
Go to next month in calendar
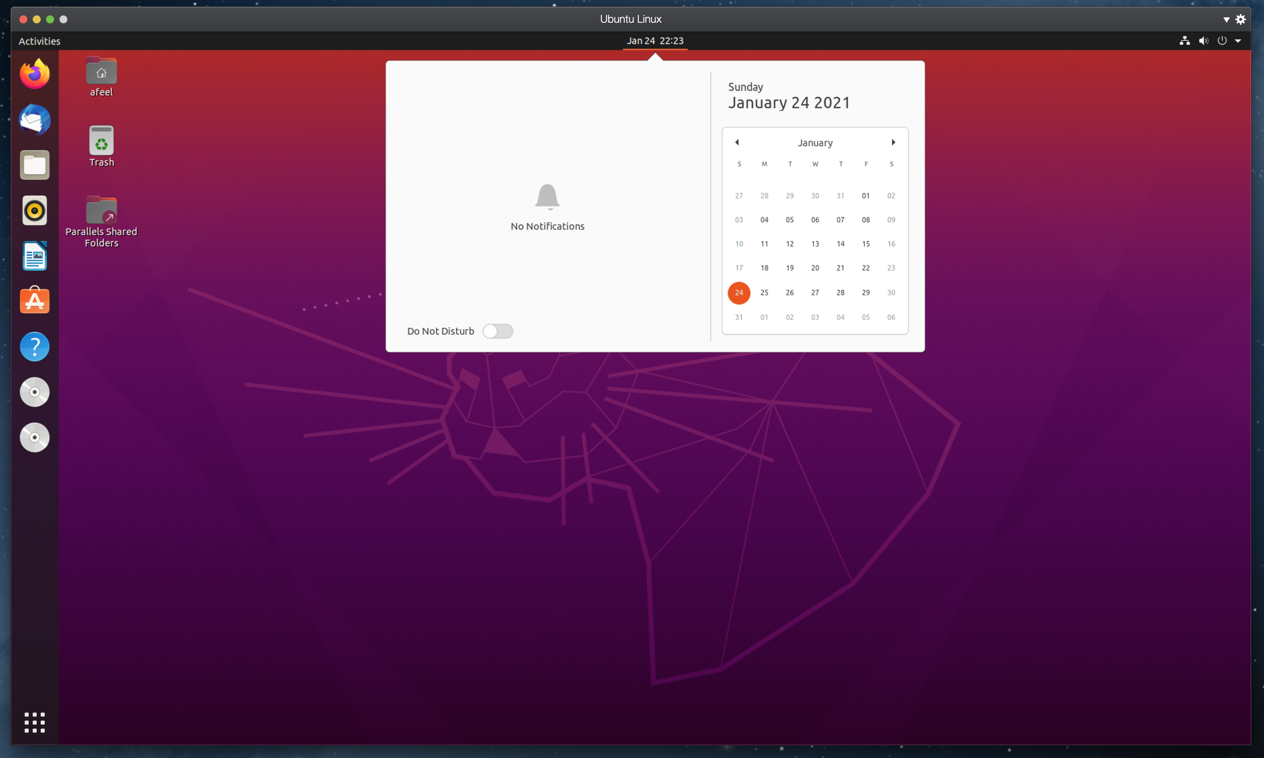[893, 143]
